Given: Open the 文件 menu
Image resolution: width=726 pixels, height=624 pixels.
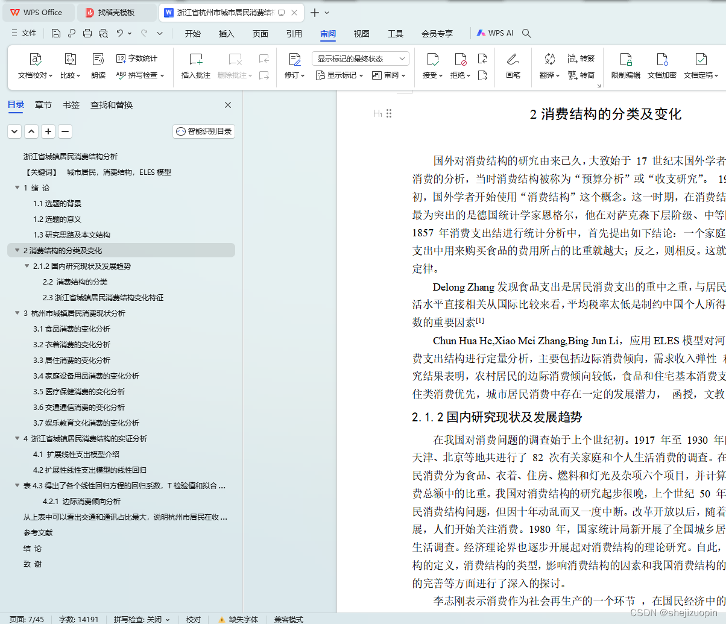Looking at the screenshot, I should click(x=24, y=33).
